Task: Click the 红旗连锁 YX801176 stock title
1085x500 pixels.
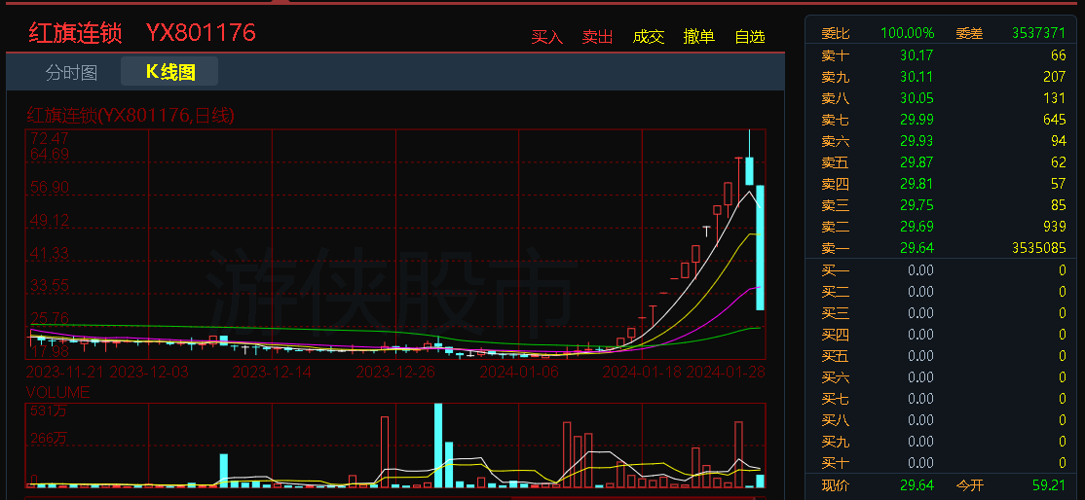Action: [142, 33]
